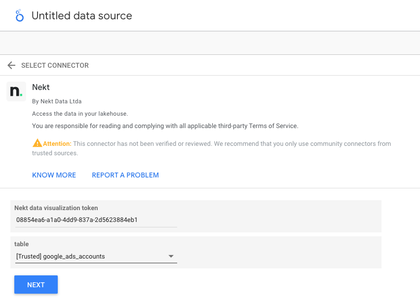Go back using the left arrow icon
The height and width of the screenshot is (308, 420).
[11, 65]
